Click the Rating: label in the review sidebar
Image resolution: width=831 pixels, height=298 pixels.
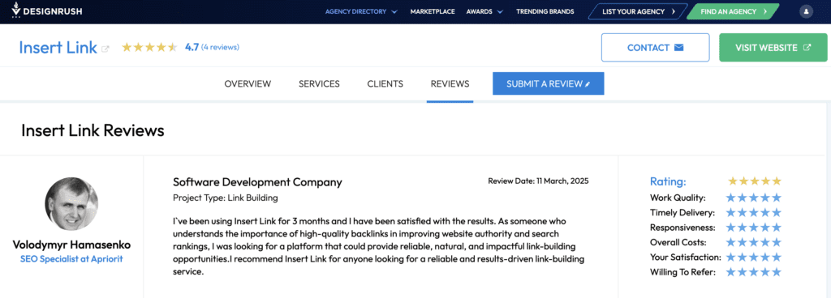[x=668, y=181]
